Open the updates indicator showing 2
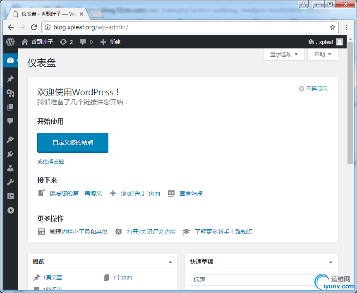 [x=66, y=42]
